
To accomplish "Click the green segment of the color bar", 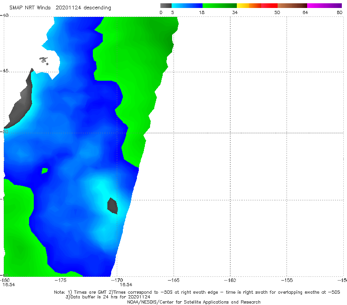I will tap(219, 6).
